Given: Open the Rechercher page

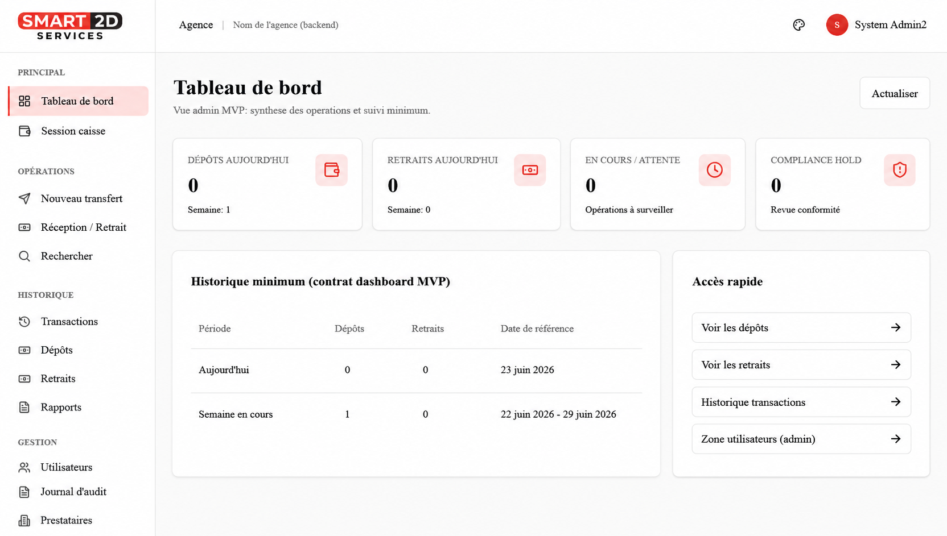Looking at the screenshot, I should 79,256.
